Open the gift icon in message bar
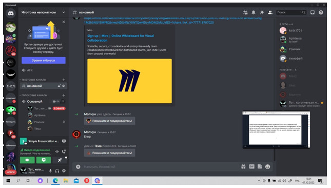The height and width of the screenshot is (188, 331). pos(243,166)
